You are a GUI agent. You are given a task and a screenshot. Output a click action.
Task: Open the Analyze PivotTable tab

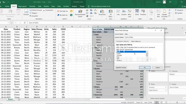tap(74, 6)
